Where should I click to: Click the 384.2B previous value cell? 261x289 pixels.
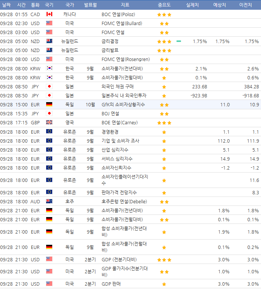coord(251,86)
